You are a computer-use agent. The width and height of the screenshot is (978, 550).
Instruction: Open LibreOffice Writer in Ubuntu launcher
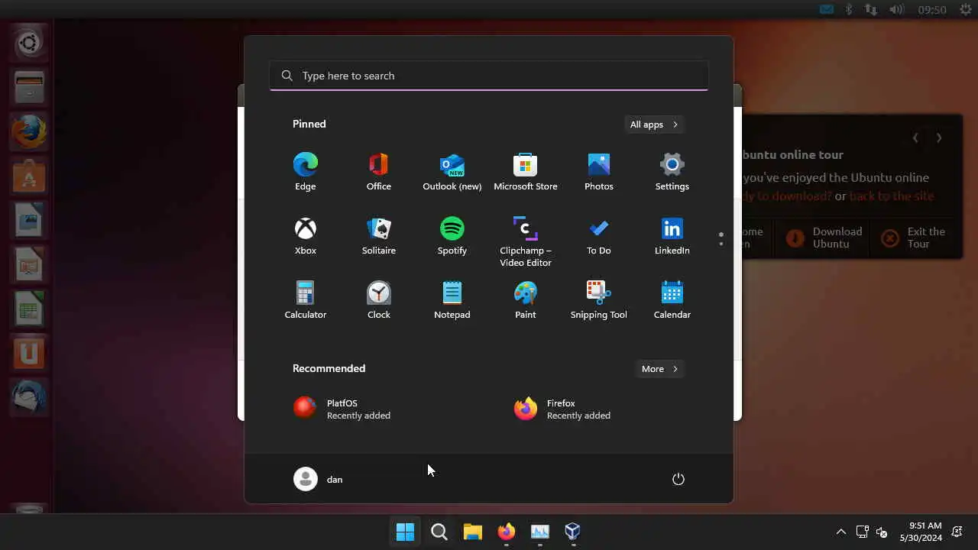coord(29,221)
